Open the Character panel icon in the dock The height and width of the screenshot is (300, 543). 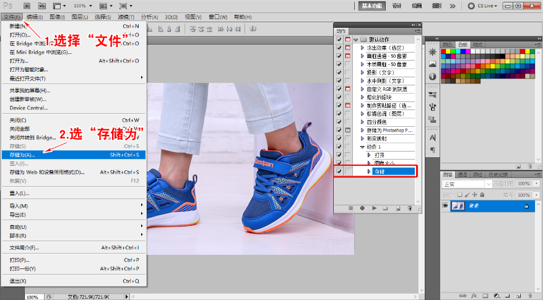pos(432,137)
